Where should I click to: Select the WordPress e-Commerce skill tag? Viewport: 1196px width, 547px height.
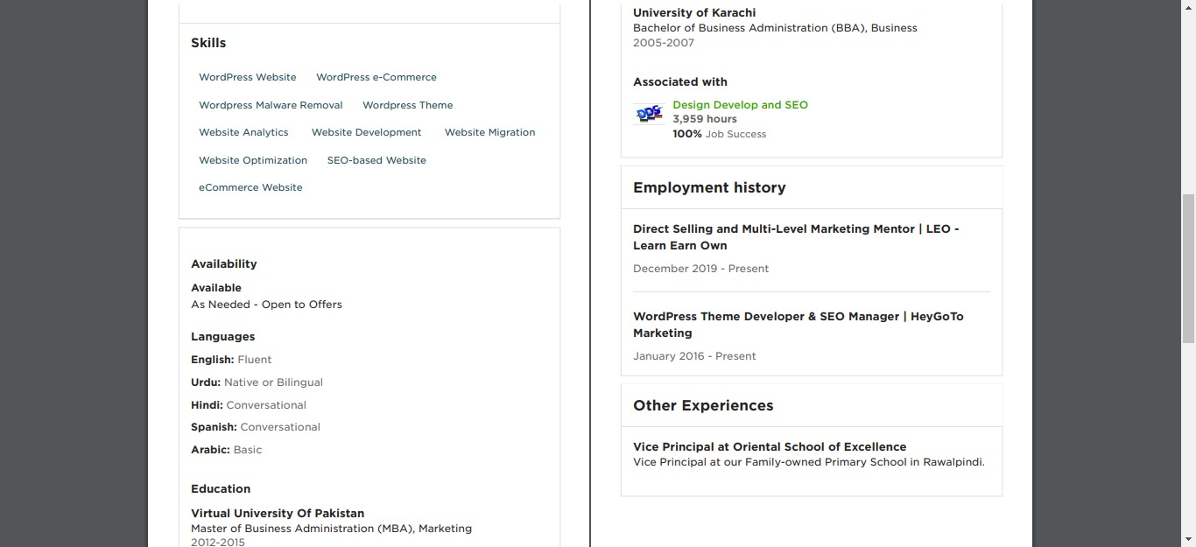click(376, 77)
